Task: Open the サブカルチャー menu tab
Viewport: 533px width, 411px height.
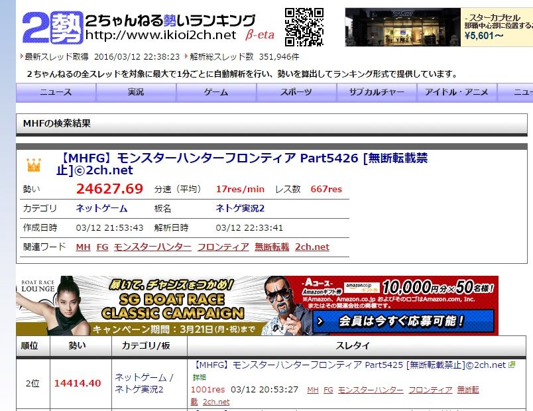Action: [x=377, y=92]
